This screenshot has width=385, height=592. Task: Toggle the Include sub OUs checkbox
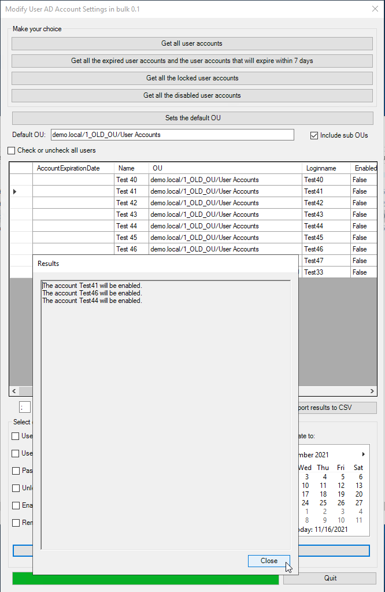314,135
